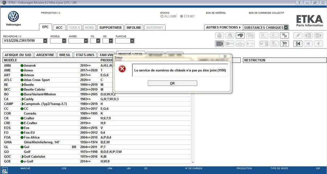
Task: Click the computer-to-device transfer icon
Action: (x=264, y=43)
